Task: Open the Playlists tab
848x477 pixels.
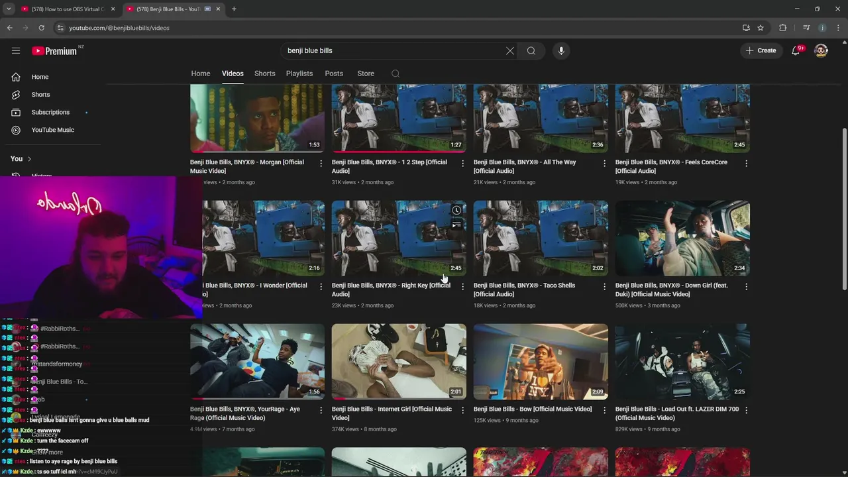Action: tap(299, 74)
